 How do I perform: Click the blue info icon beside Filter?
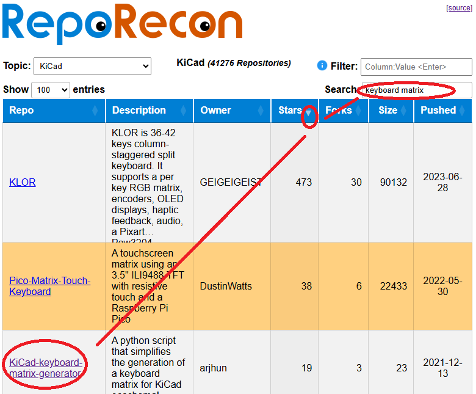pos(322,66)
